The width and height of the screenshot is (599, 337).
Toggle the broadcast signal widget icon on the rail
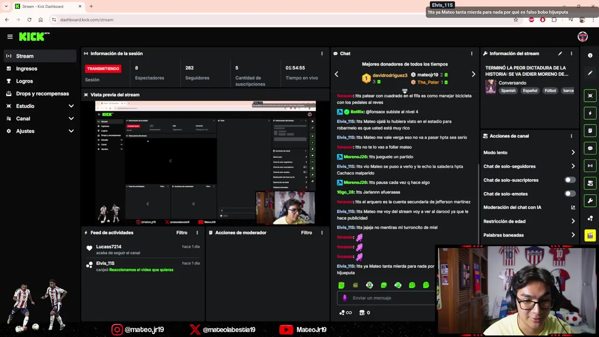pyautogui.click(x=590, y=166)
